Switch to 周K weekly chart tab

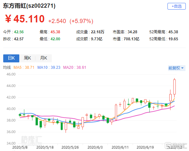[27, 58]
